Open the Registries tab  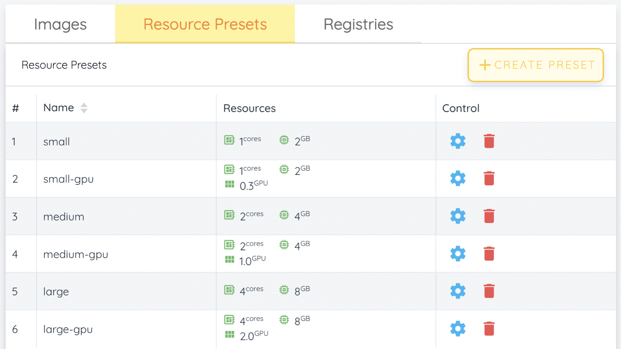[x=358, y=24]
